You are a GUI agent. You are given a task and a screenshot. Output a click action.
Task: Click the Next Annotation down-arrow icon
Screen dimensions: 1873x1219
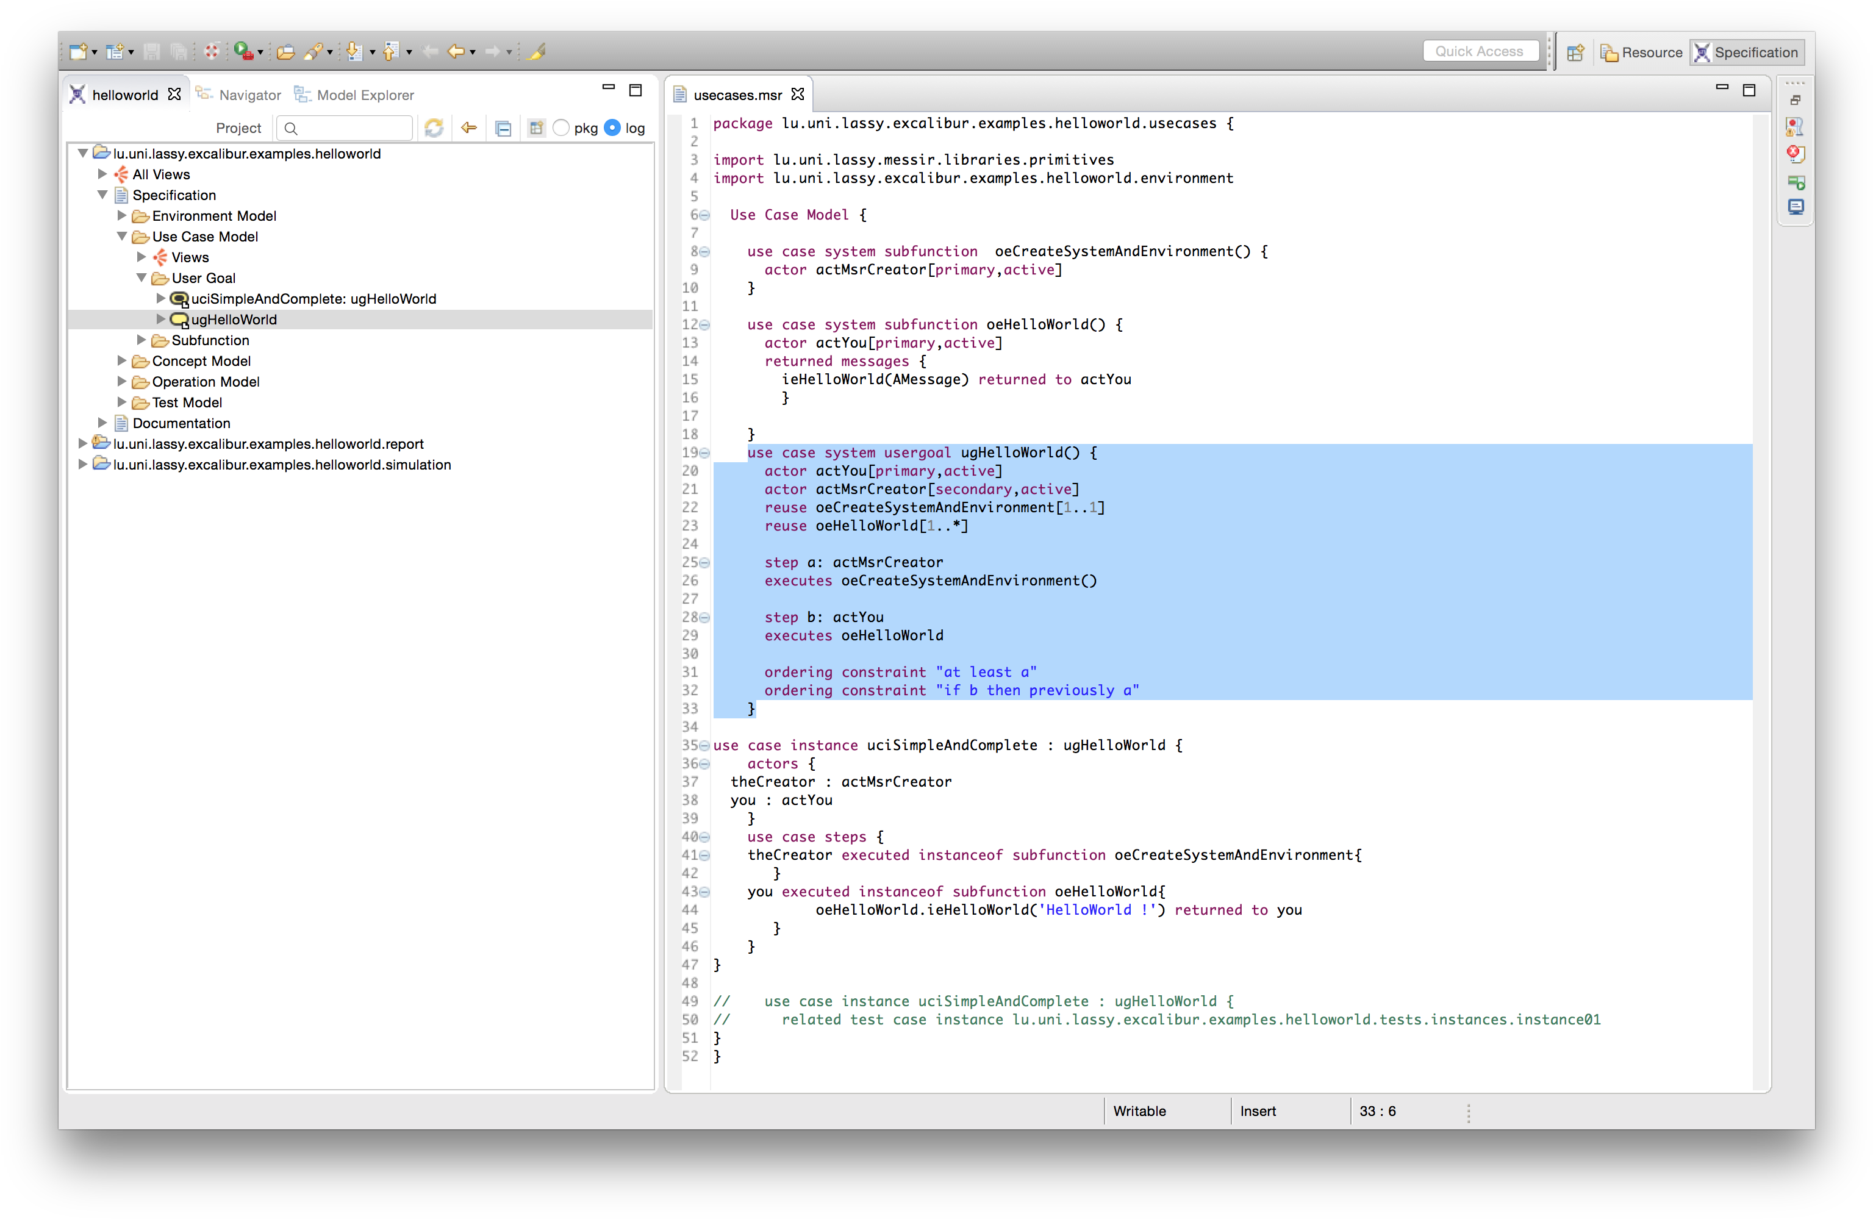tap(354, 52)
